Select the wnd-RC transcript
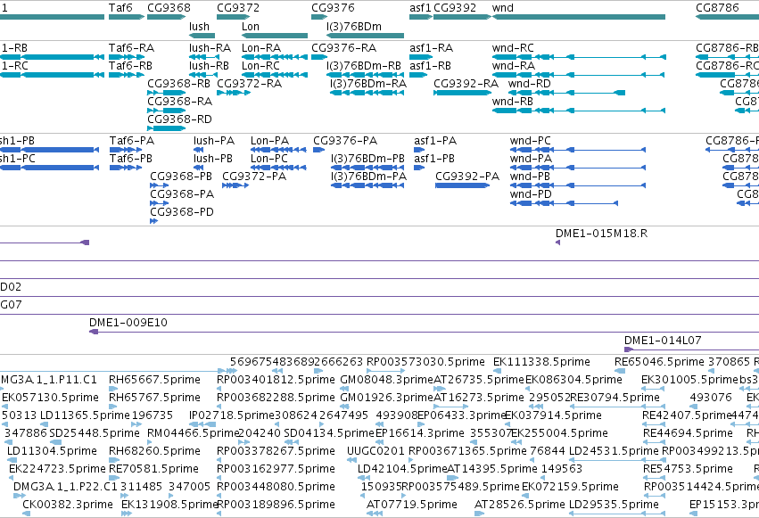Screen dimensions: 759x518 click(x=579, y=57)
